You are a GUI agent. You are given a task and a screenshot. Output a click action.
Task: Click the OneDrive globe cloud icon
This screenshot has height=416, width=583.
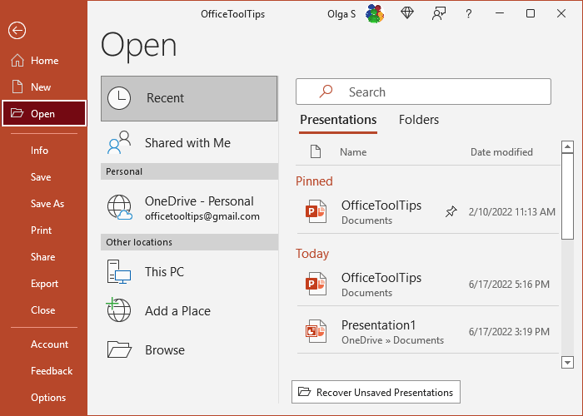point(120,207)
